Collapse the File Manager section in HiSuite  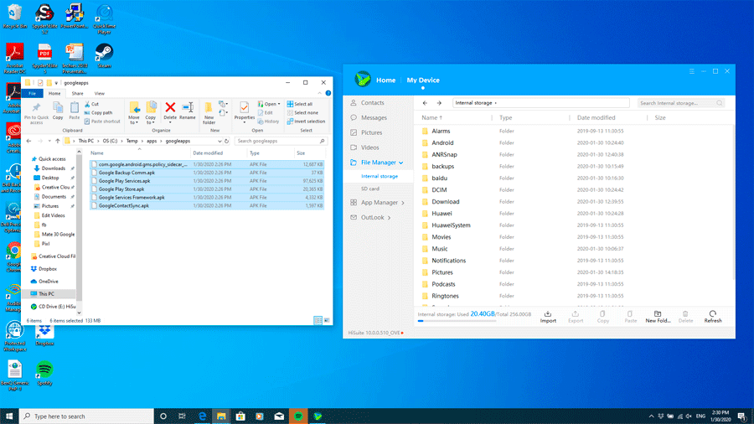[401, 163]
